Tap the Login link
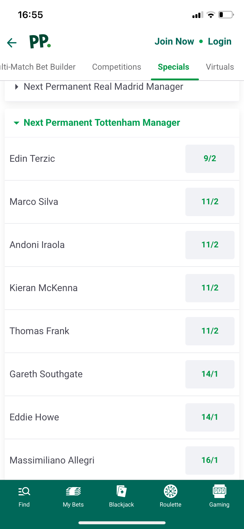The height and width of the screenshot is (529, 244). (220, 42)
